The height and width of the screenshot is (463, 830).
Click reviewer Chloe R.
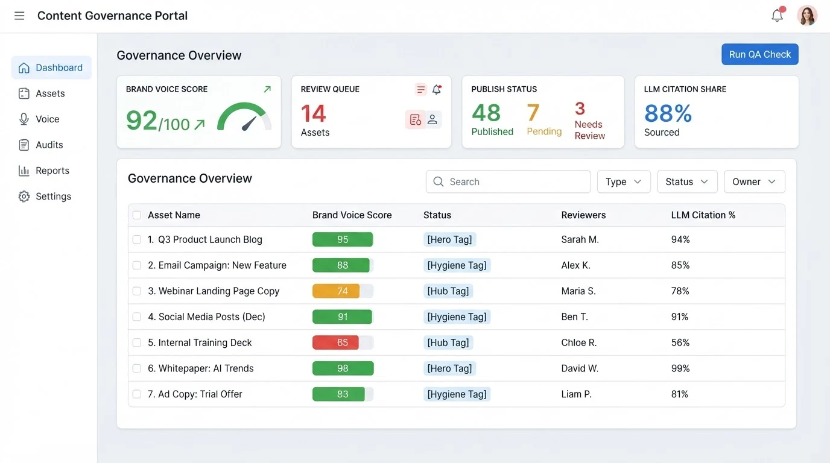pyautogui.click(x=578, y=342)
